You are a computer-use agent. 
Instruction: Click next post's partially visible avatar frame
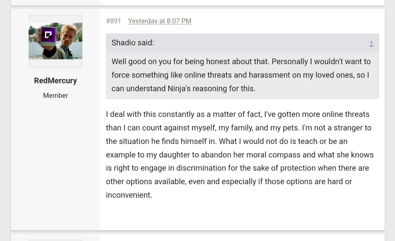click(x=55, y=240)
